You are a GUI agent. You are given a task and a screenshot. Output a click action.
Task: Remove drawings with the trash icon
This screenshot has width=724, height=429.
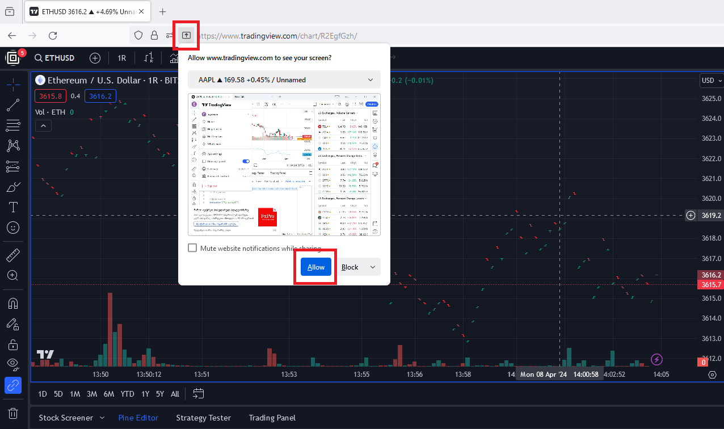pos(13,413)
